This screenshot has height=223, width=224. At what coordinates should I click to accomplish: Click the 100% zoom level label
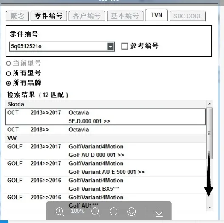78,211
